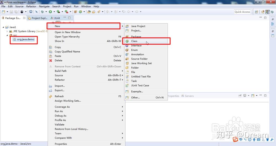The height and width of the screenshot is (146, 276).
Task: Click the Sogou input method S icon
Action: (x=235, y=139)
